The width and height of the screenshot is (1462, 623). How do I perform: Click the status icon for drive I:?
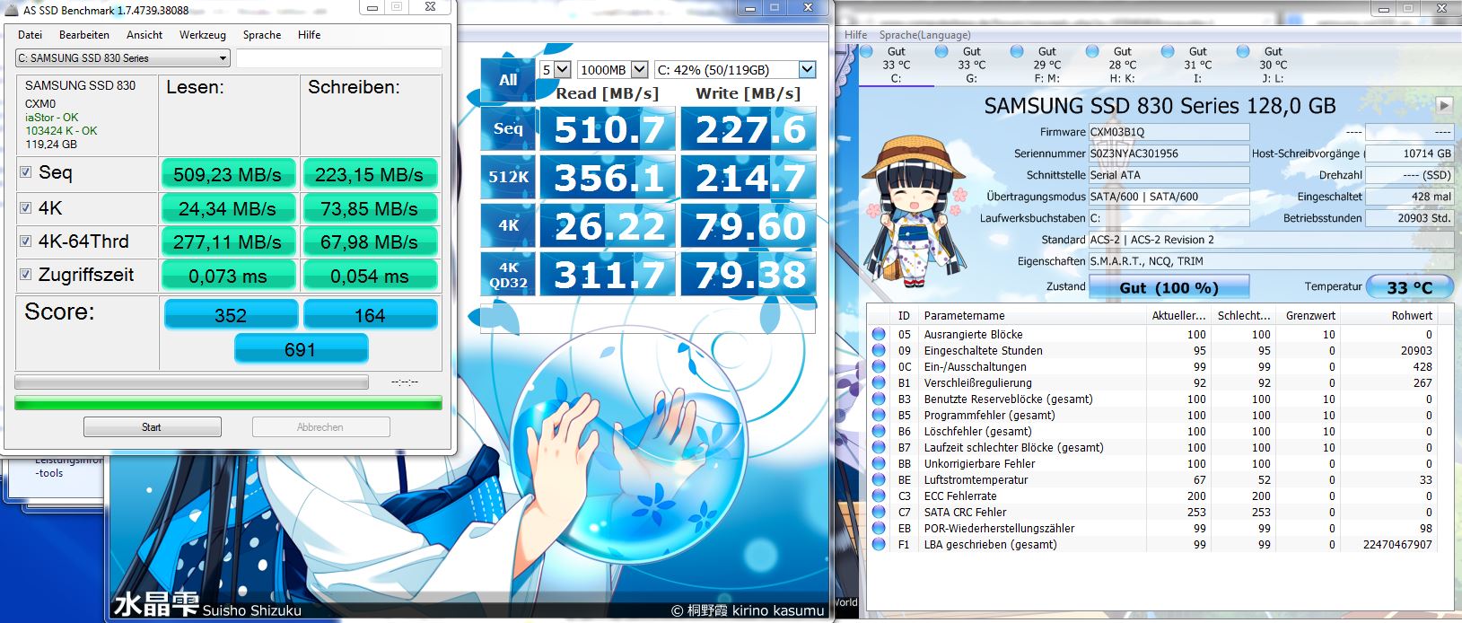coord(1168,51)
